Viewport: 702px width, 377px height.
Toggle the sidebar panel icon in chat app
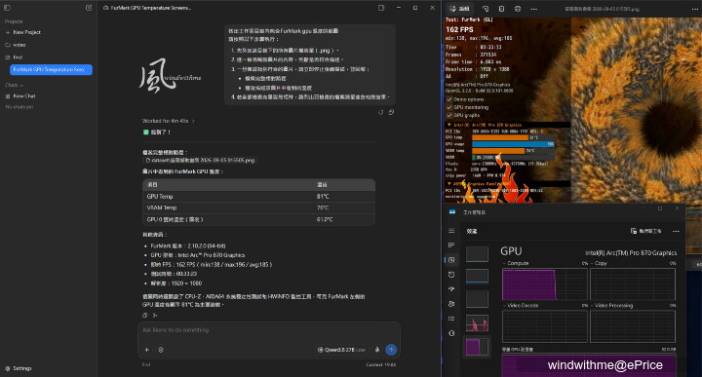[7, 8]
